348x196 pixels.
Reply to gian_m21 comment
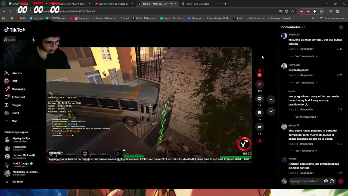click(x=306, y=144)
